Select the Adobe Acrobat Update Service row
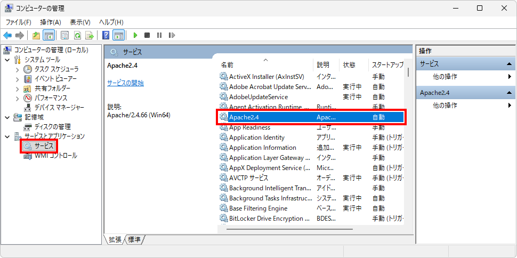517x258 pixels. (311, 87)
